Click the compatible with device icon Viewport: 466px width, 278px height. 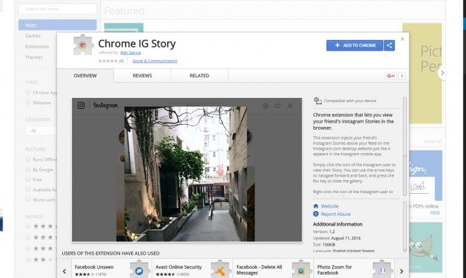pyautogui.click(x=318, y=101)
